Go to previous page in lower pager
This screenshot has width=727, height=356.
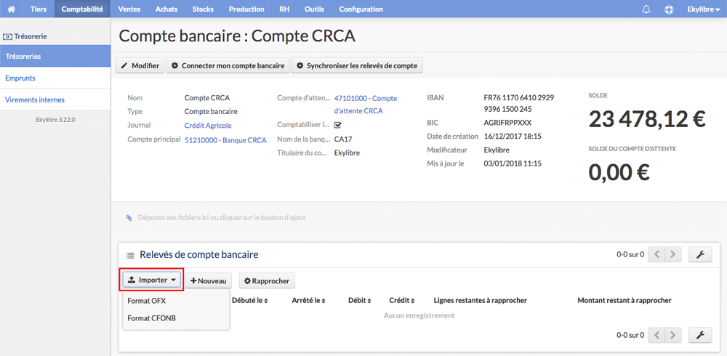656,334
